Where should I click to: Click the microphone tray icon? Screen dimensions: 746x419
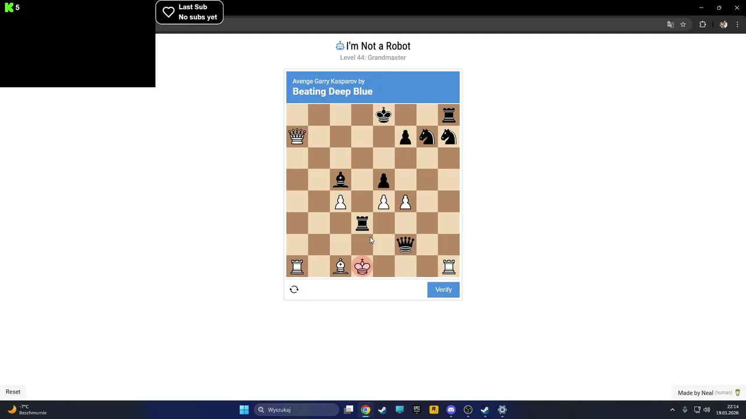(685, 410)
